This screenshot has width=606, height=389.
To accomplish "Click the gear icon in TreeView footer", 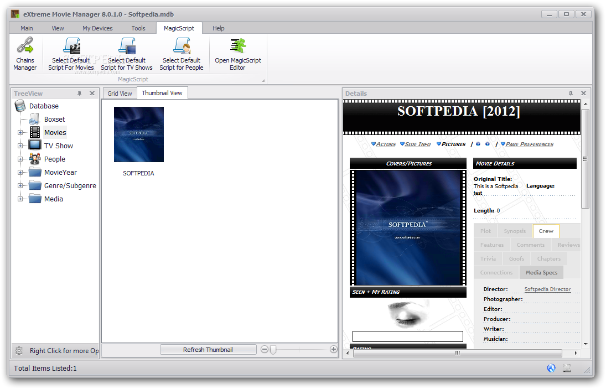I will click(x=19, y=351).
